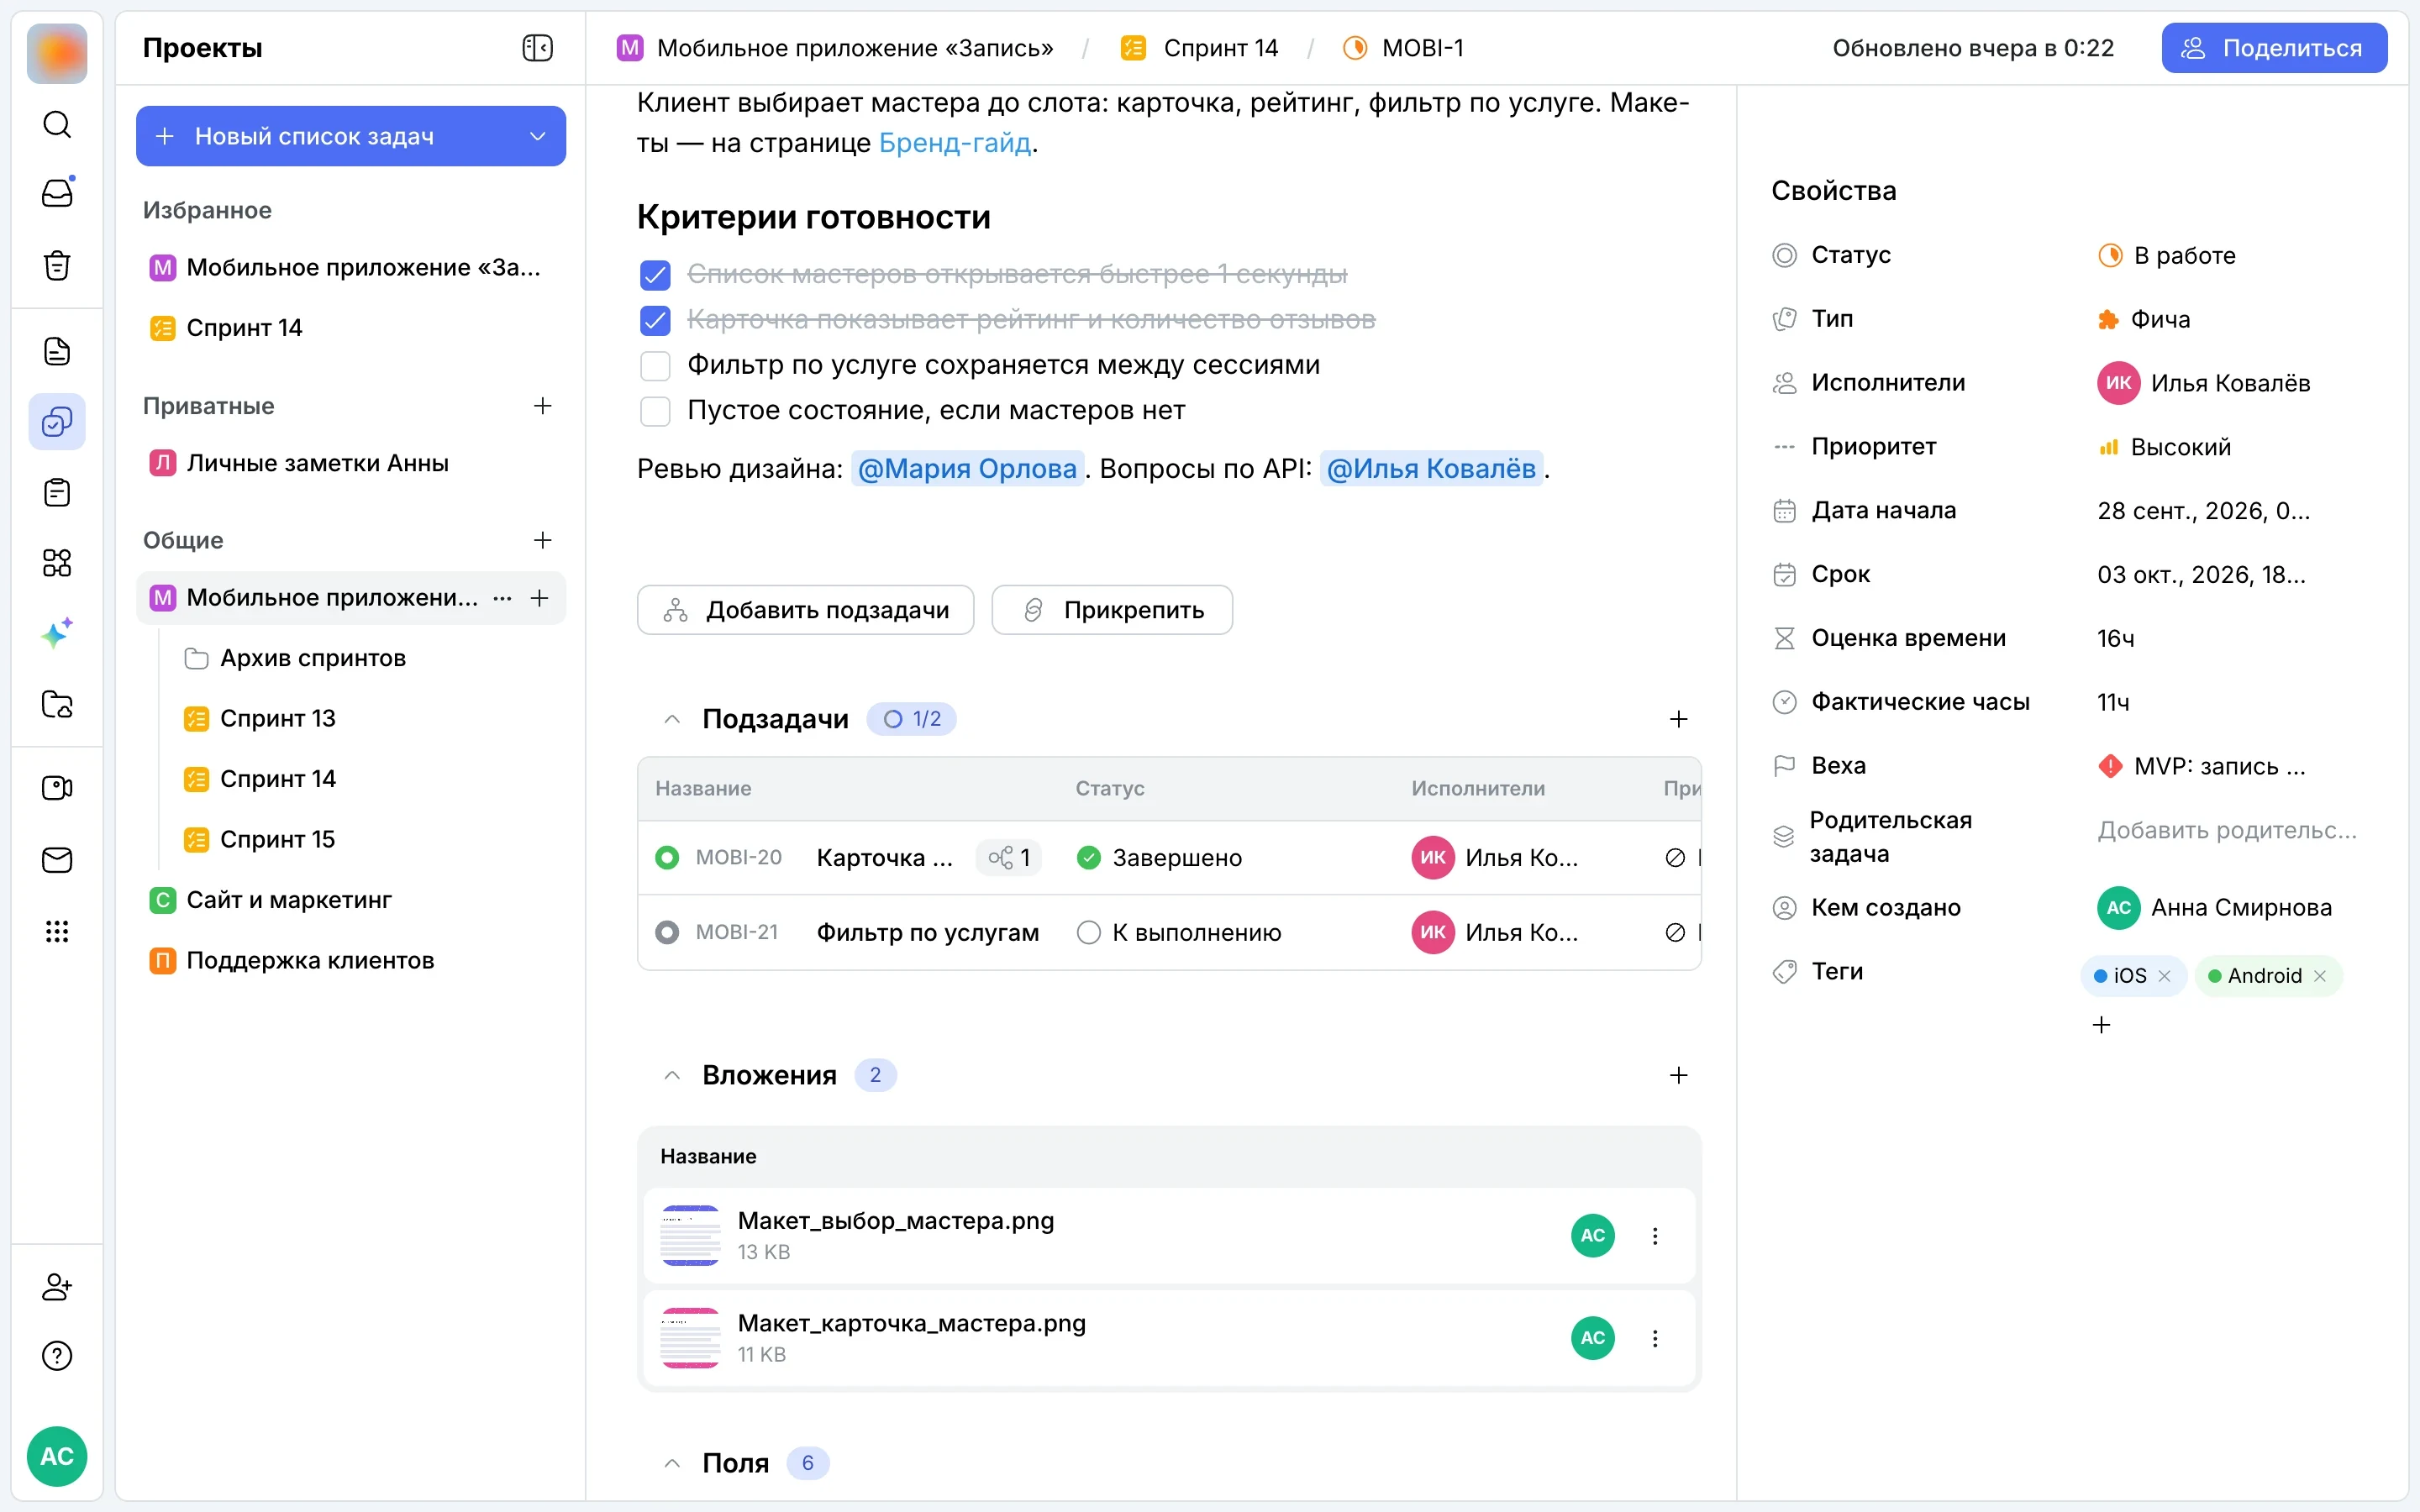Open options menu for Макет_карточка_мастера.png
The height and width of the screenshot is (1512, 2420).
[x=1655, y=1338]
